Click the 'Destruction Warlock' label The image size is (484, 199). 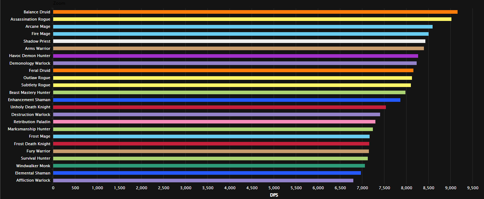click(31, 114)
